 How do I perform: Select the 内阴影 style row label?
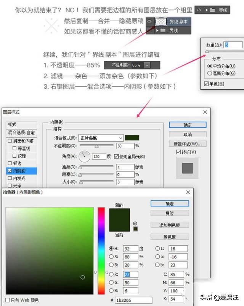click(x=19, y=171)
